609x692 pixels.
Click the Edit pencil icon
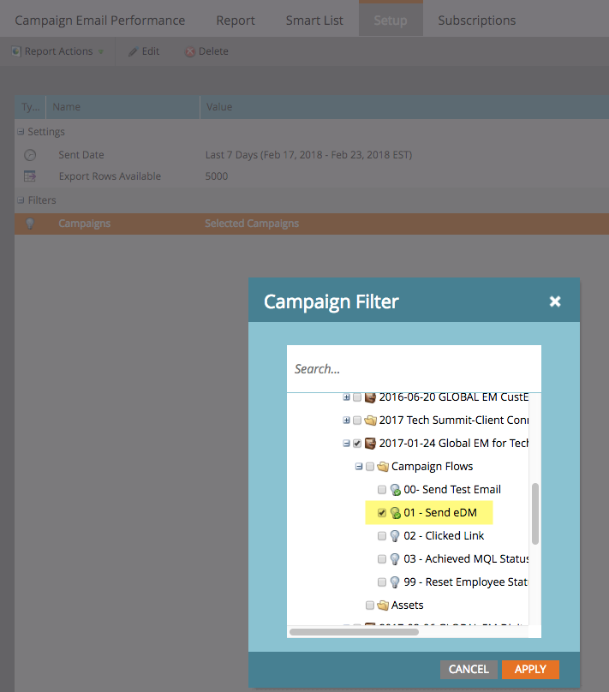point(133,51)
